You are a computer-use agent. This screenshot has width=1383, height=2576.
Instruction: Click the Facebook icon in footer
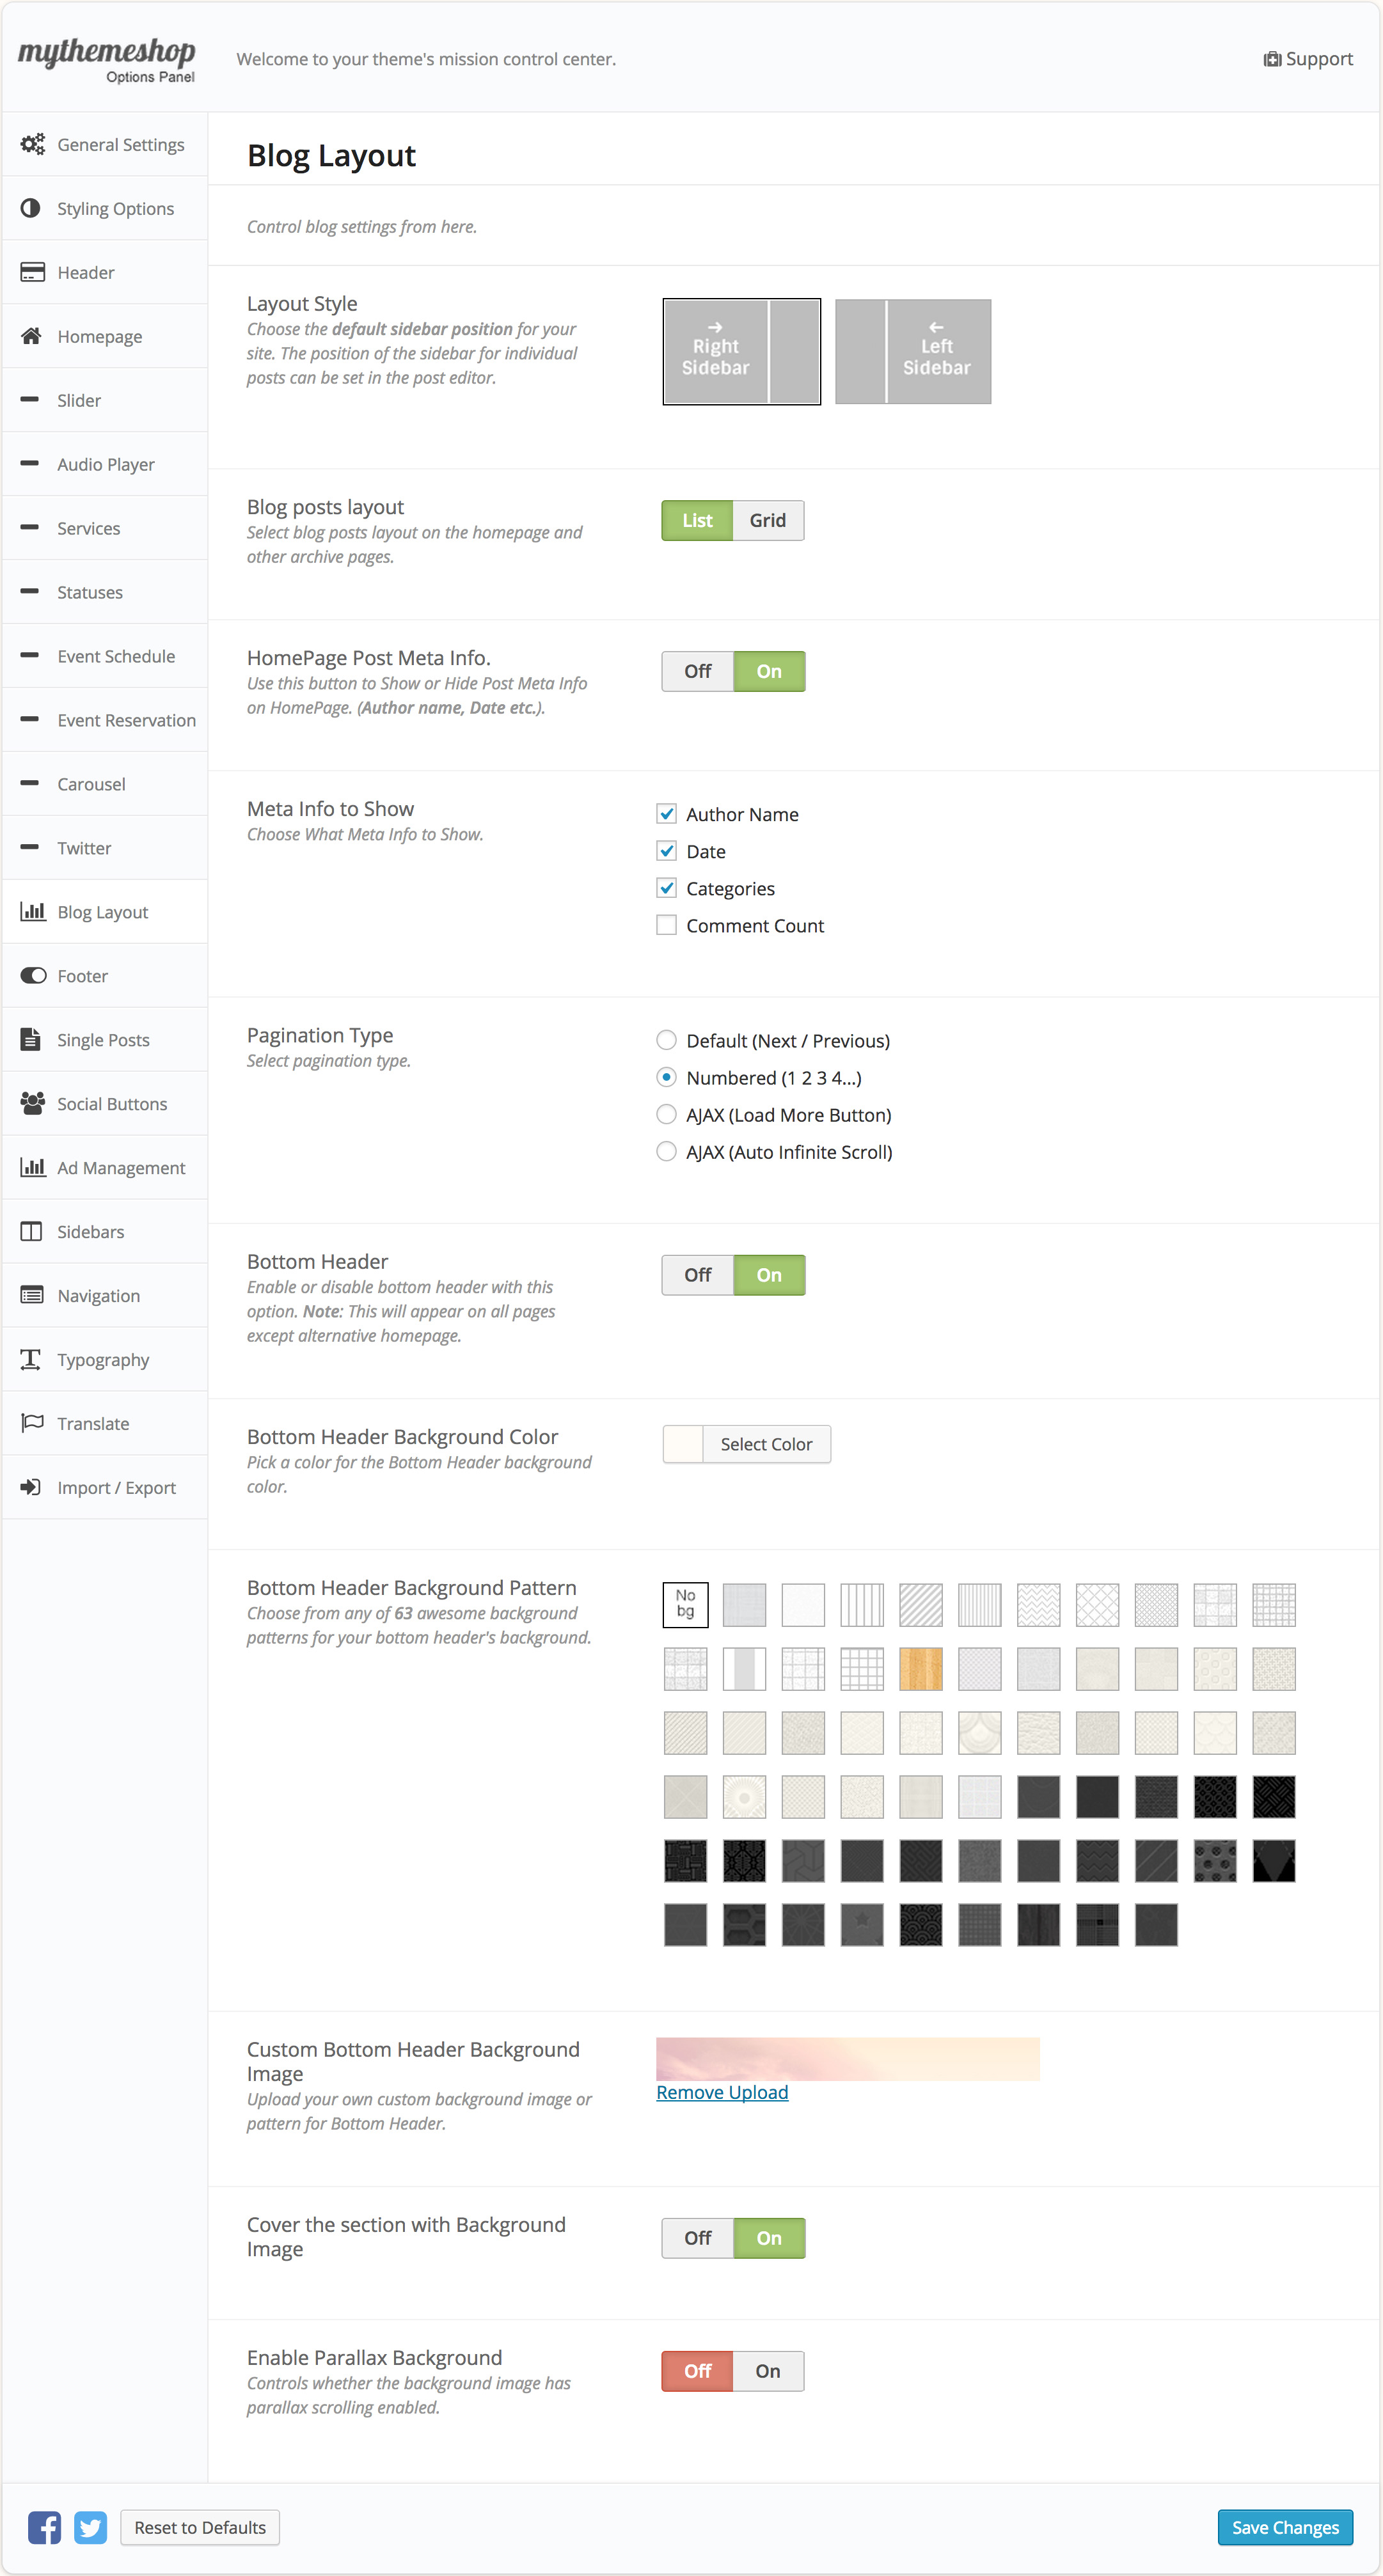[44, 2527]
